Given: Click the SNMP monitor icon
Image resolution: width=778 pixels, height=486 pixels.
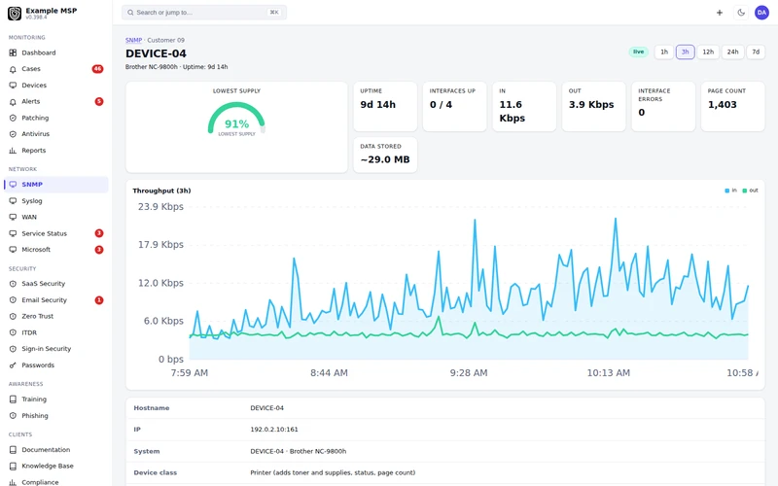Looking at the screenshot, I should 13,185.
